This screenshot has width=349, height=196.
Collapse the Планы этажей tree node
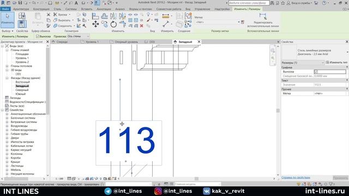(7, 50)
